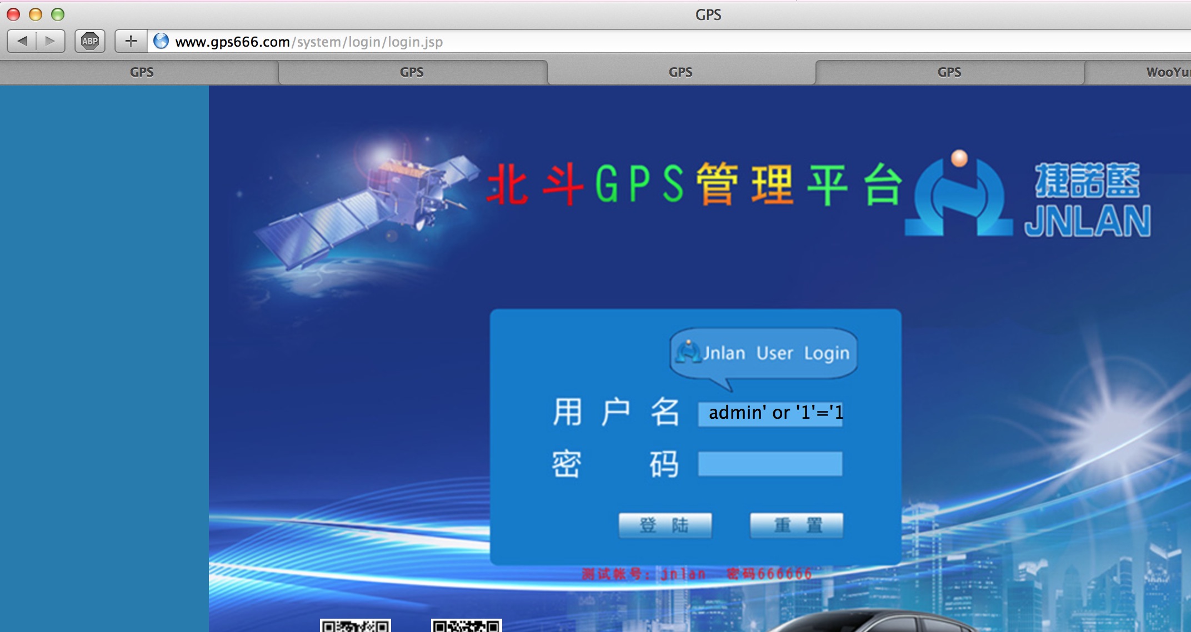Screen dimensions: 1191x632
Task: Maximize the window with the green button
Action: pyautogui.click(x=58, y=14)
